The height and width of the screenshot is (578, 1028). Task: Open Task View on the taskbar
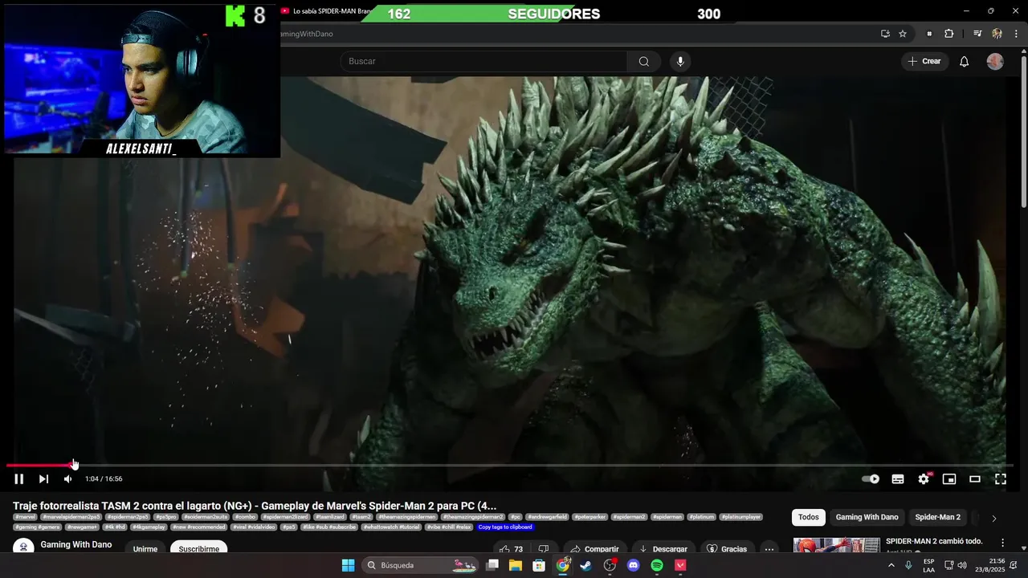coord(492,566)
